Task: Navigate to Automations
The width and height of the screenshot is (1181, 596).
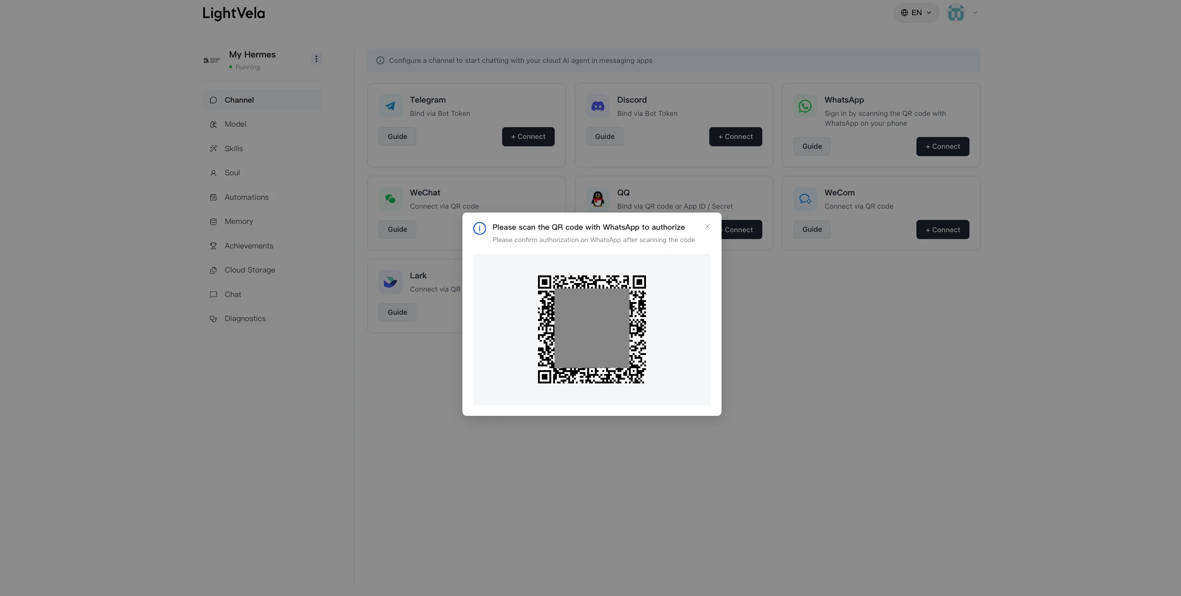Action: pyautogui.click(x=262, y=197)
